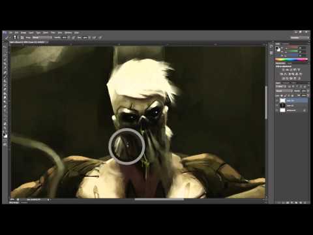Image resolution: width=313 pixels, height=235 pixels.
Task: Select the History Brush tool
Action: (5, 85)
